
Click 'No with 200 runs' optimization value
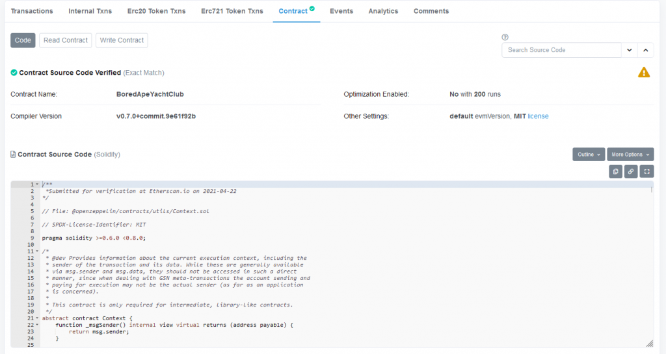[x=475, y=94]
